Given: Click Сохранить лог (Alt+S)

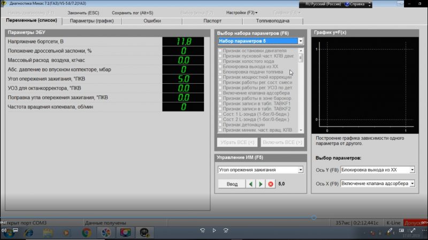Looking at the screenshot, I should tap(132, 12).
